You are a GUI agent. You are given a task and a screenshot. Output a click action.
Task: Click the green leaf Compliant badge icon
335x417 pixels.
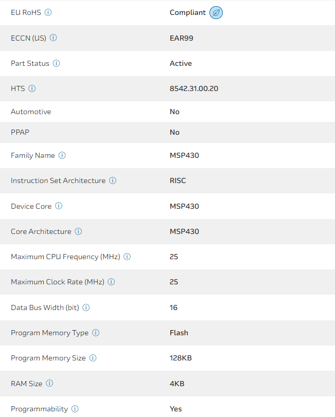click(216, 12)
